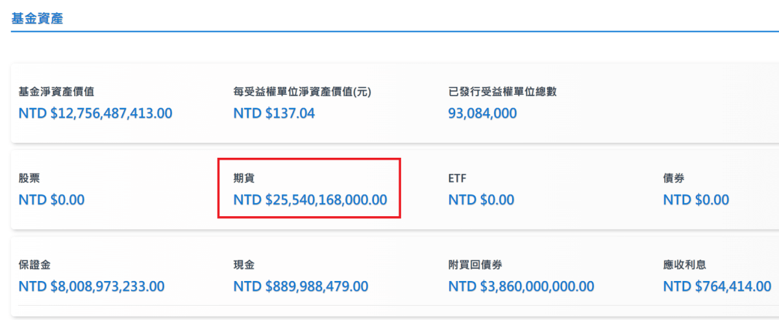Viewport: 779px width, 320px height.
Task: Select the 股票 value NTD $0.00
Action: (x=52, y=200)
